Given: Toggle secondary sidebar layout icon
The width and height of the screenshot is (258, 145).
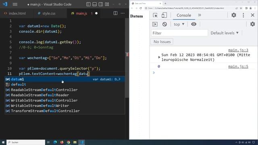Looking at the screenshot, I should (101, 4).
